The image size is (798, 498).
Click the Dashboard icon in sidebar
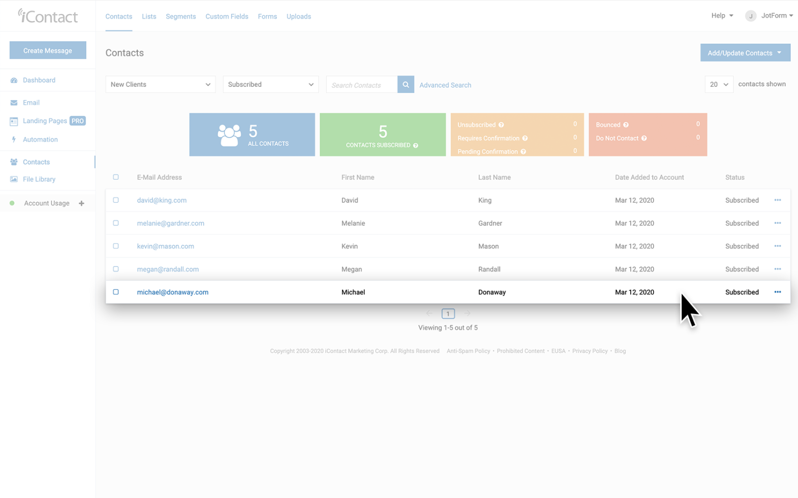pos(14,80)
